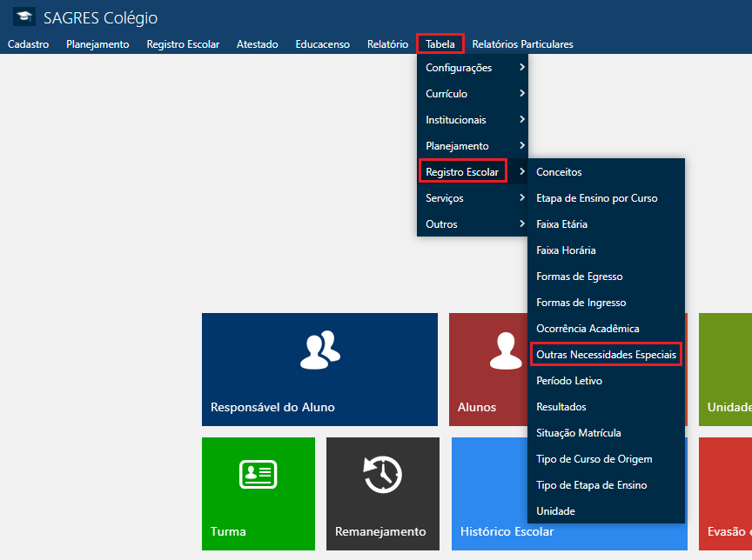Open the Educacenso menu
752x560 pixels.
click(322, 44)
